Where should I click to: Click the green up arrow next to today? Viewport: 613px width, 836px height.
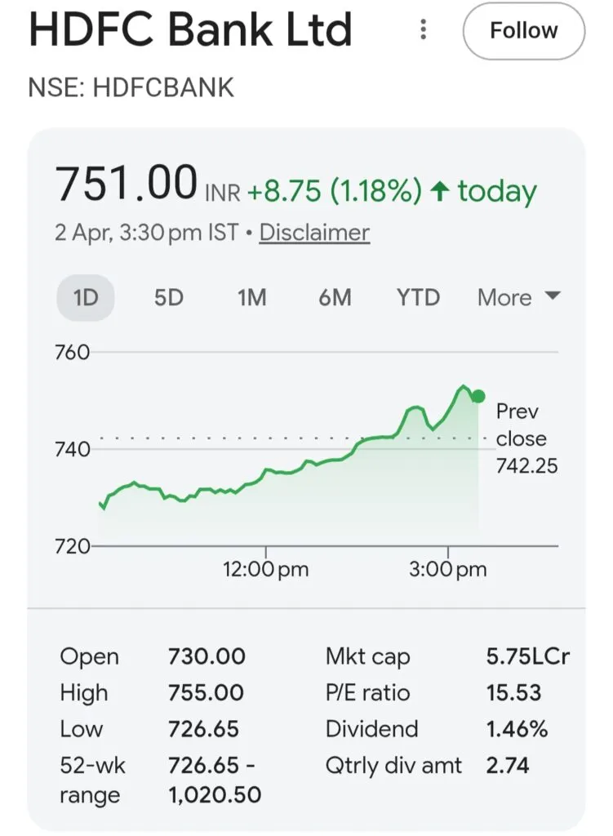(440, 193)
